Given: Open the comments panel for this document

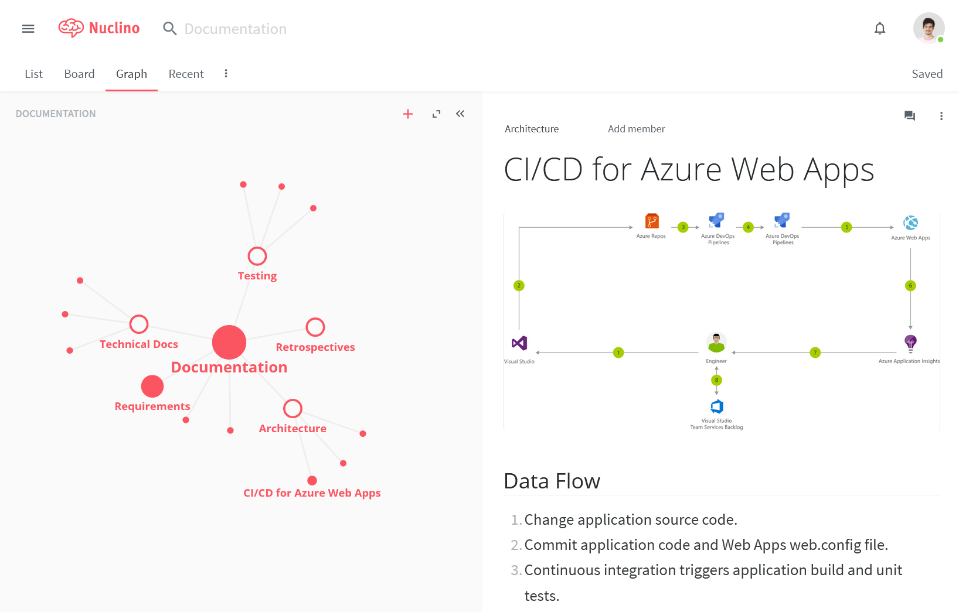Looking at the screenshot, I should (910, 116).
